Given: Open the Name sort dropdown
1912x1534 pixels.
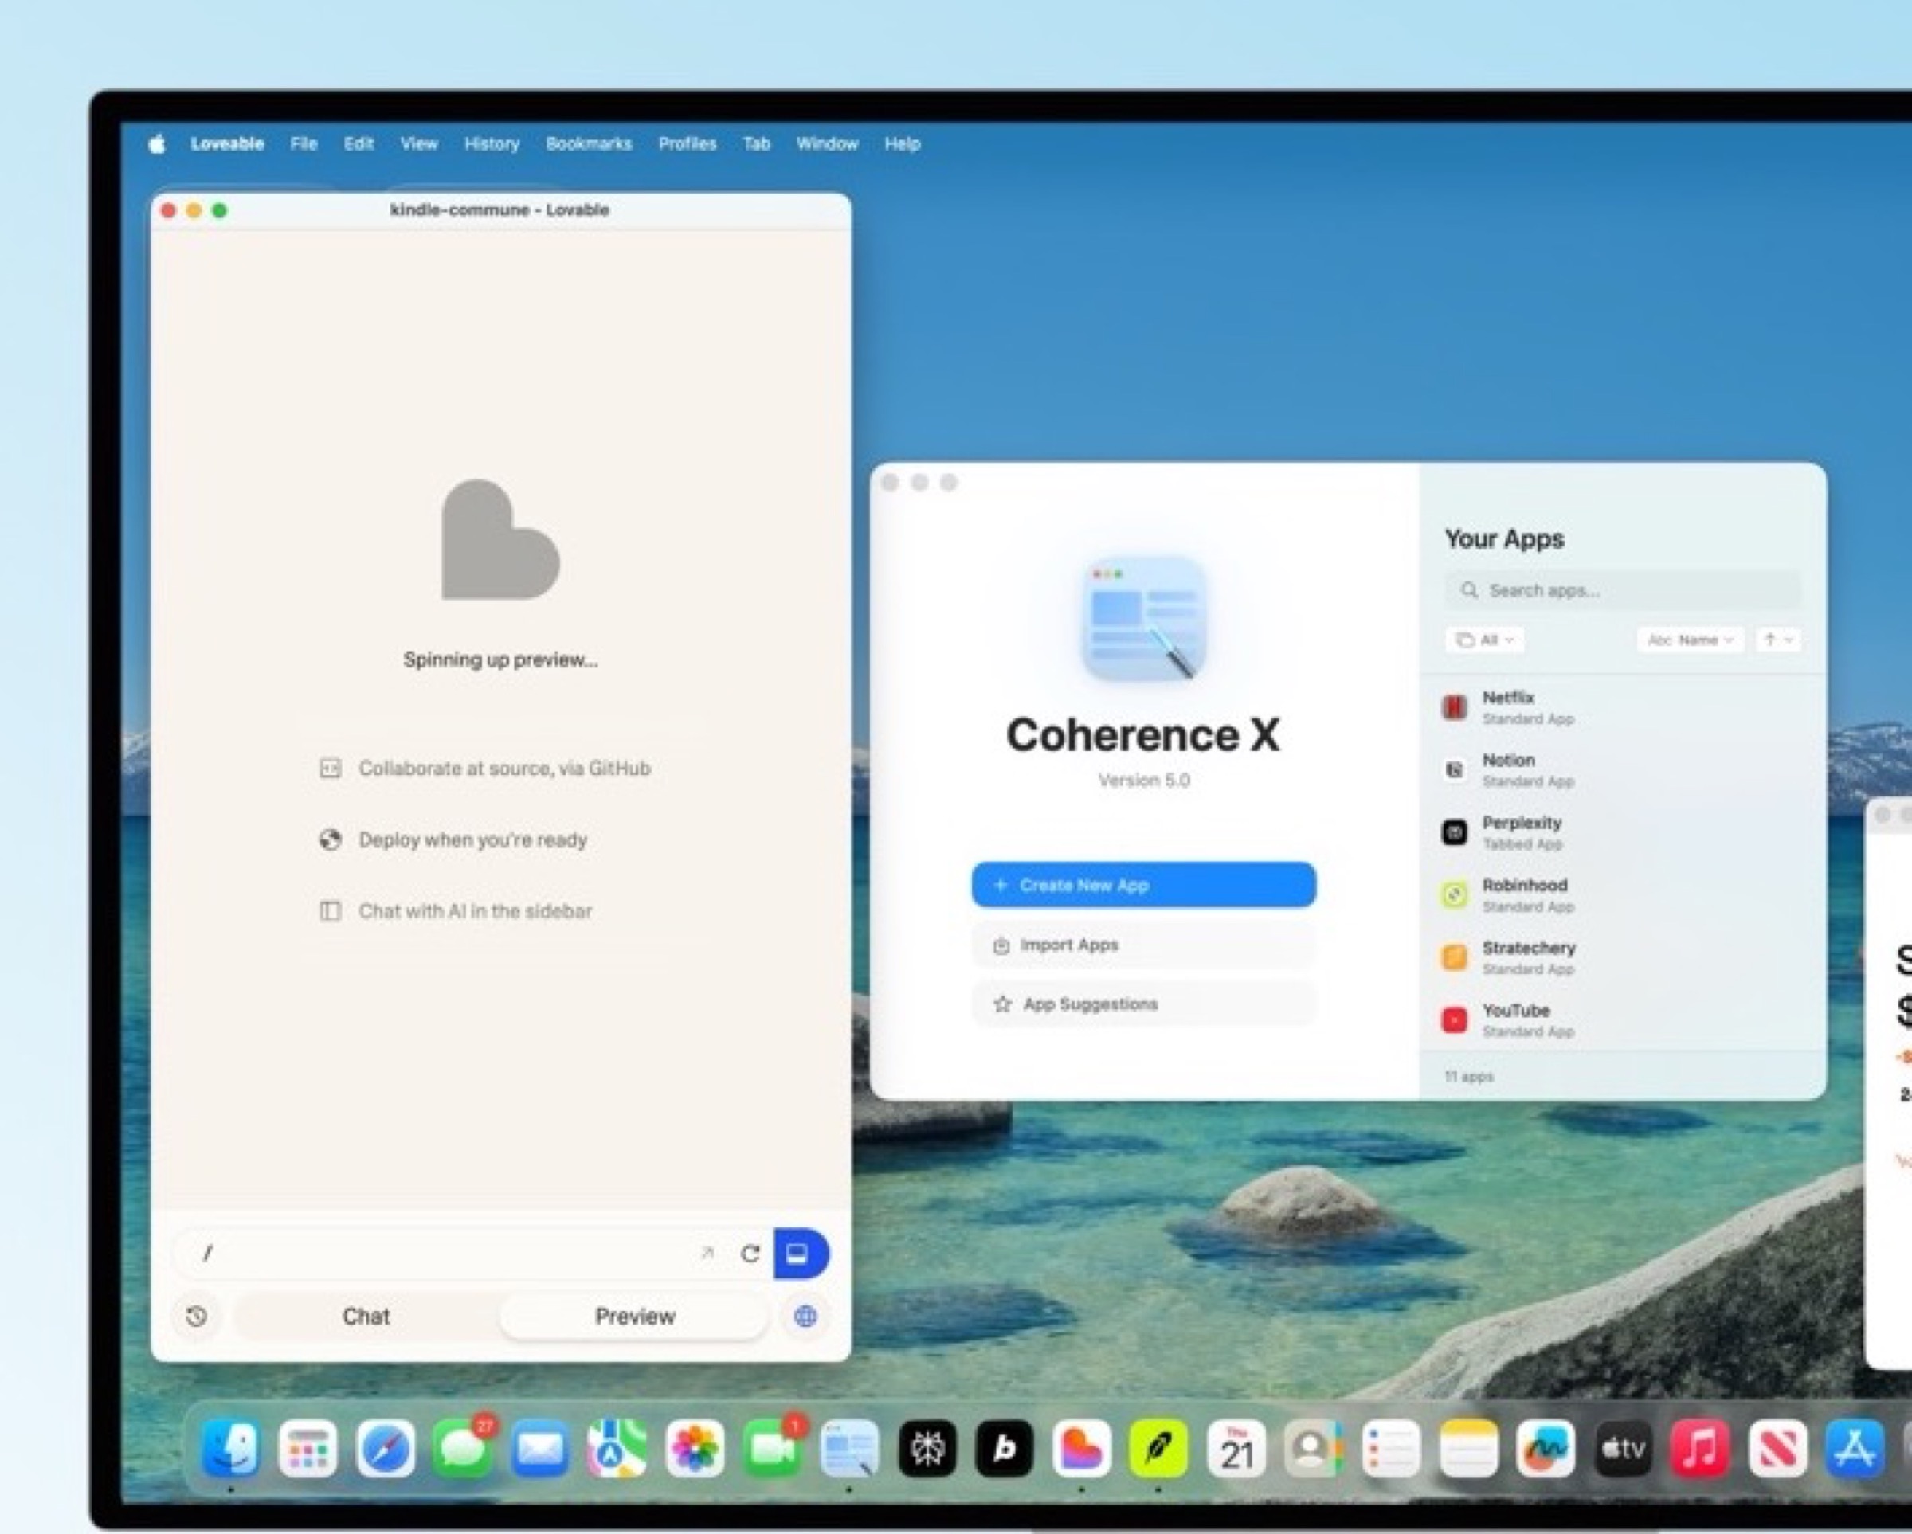Looking at the screenshot, I should coord(1691,640).
